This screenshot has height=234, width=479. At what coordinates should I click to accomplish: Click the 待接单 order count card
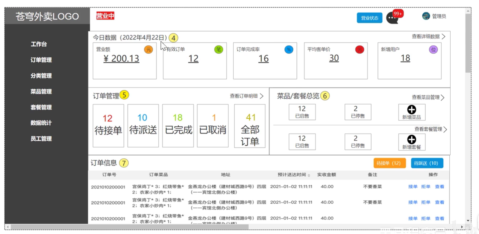[108, 126]
